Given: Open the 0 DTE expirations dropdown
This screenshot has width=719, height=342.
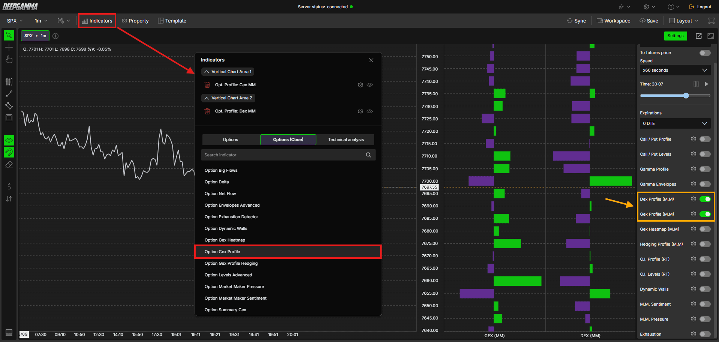Looking at the screenshot, I should coord(675,123).
